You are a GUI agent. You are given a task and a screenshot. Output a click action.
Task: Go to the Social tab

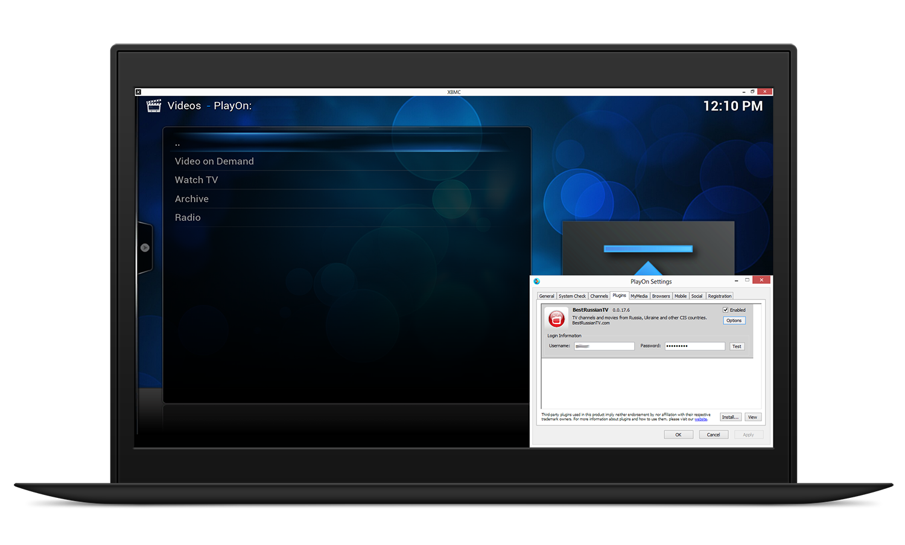697,296
